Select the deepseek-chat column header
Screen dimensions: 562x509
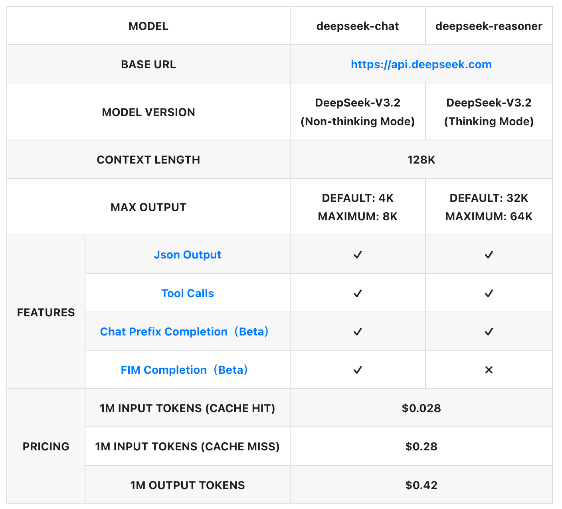358,26
